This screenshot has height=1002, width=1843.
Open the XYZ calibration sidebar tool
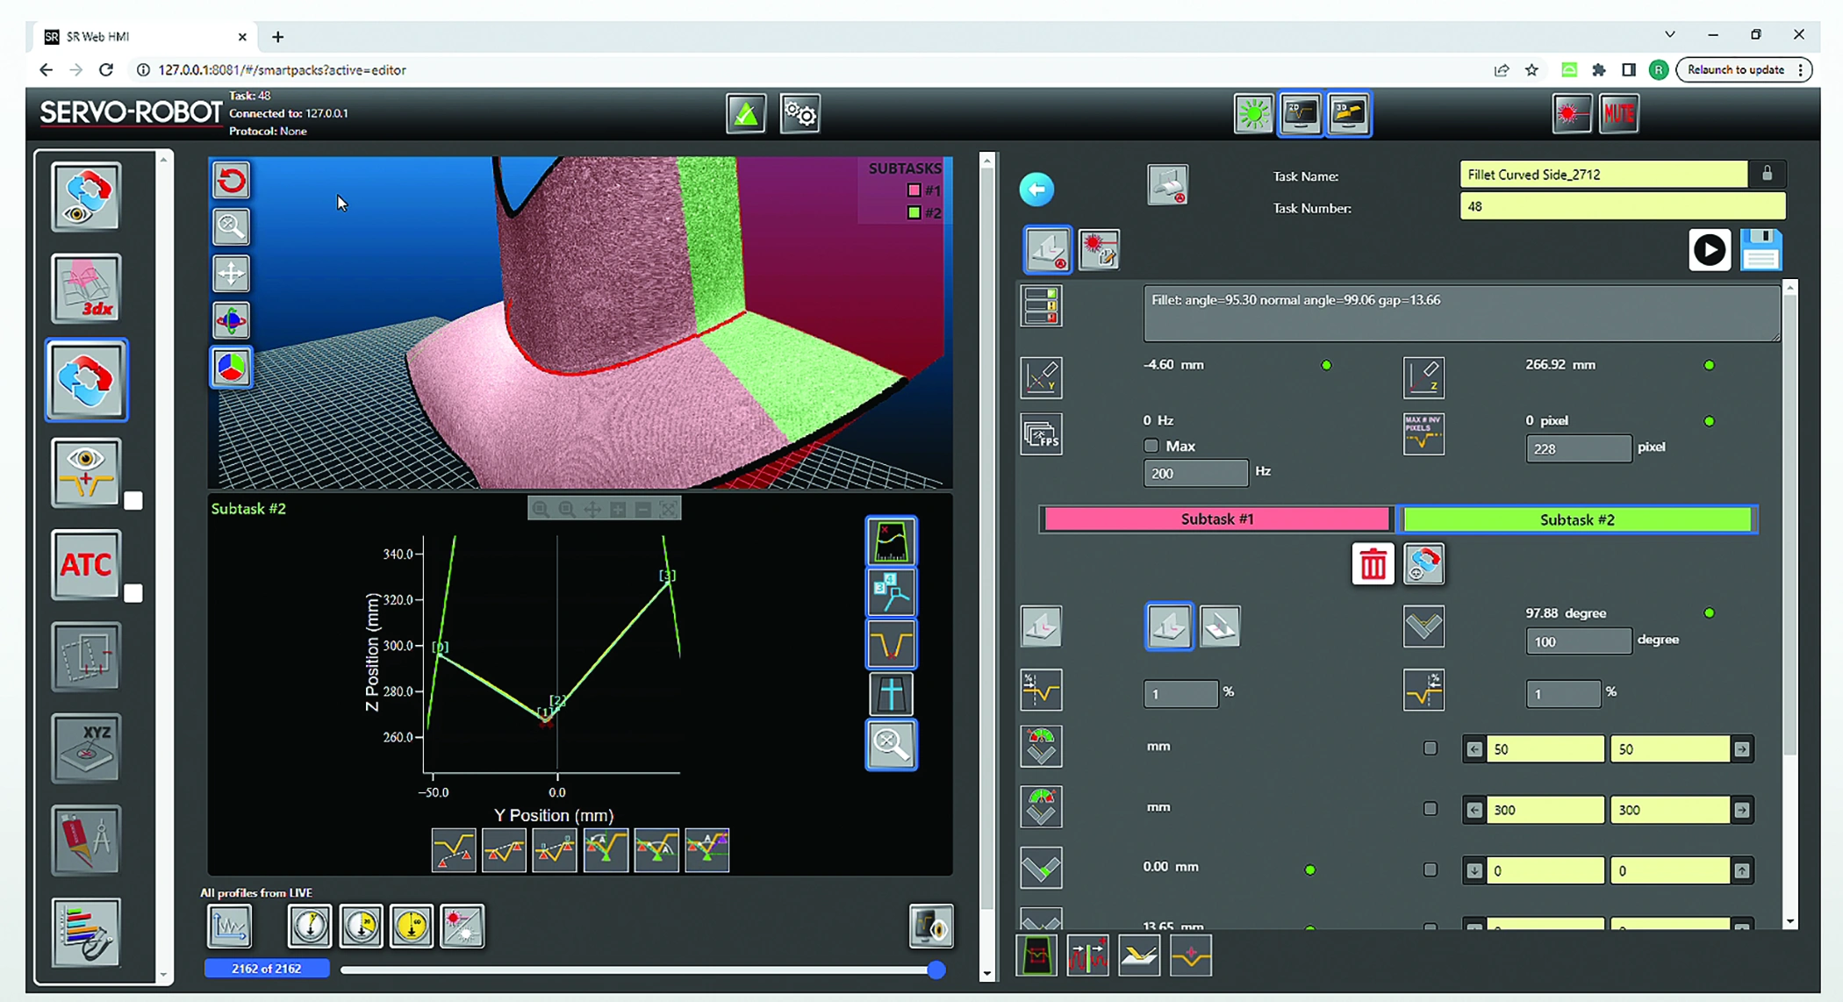coord(85,748)
